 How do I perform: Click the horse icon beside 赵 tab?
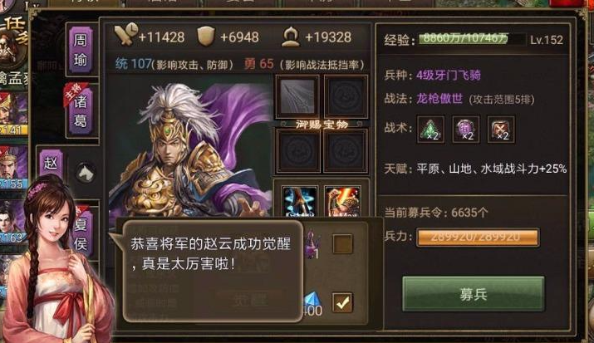(x=86, y=174)
